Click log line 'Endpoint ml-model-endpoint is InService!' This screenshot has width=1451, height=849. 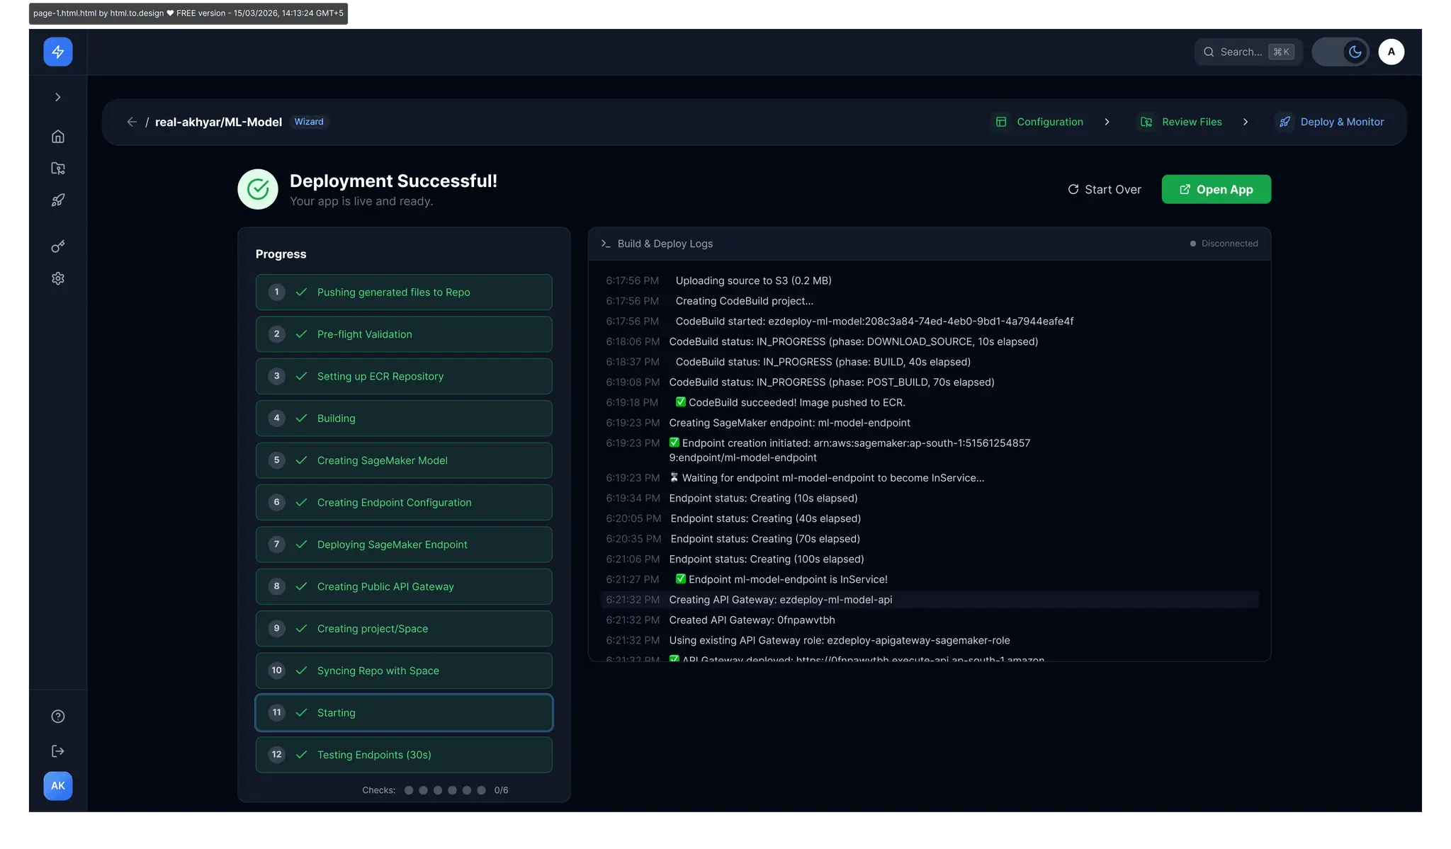(x=781, y=579)
